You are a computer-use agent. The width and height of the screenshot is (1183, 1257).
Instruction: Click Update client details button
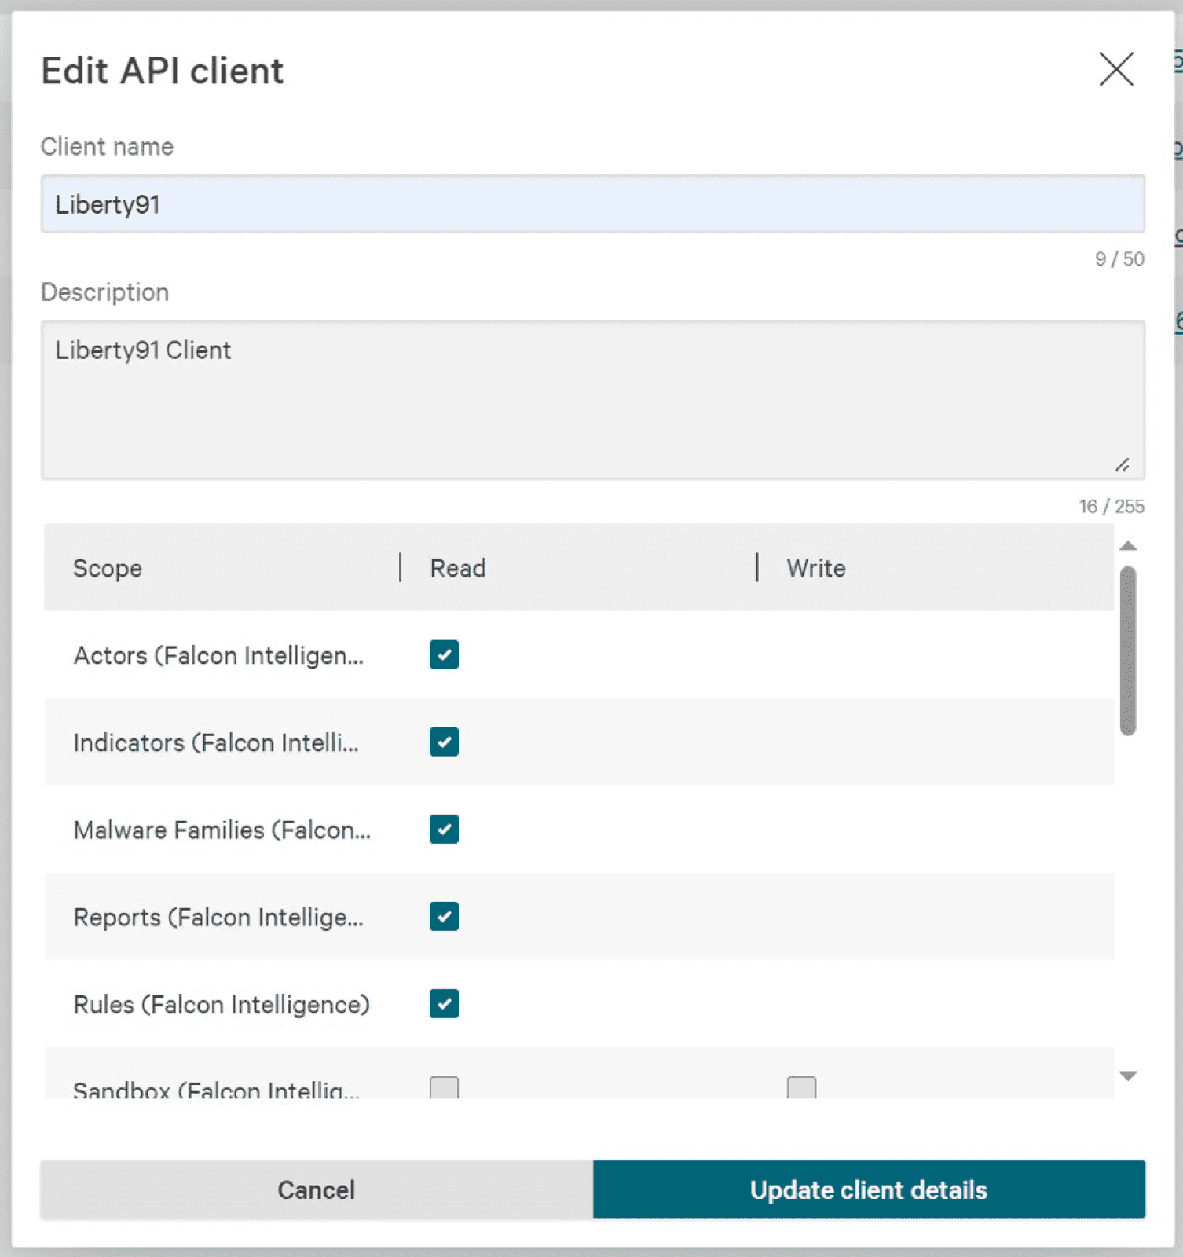coord(869,1189)
